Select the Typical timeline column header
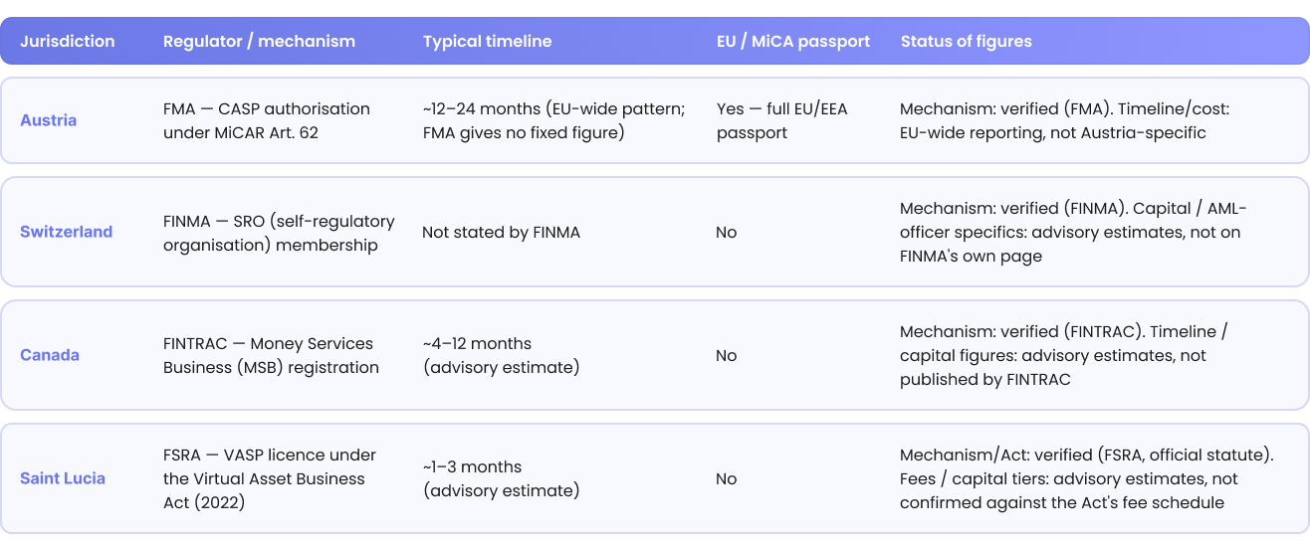Viewport: 1310px width, 547px height. point(487,42)
